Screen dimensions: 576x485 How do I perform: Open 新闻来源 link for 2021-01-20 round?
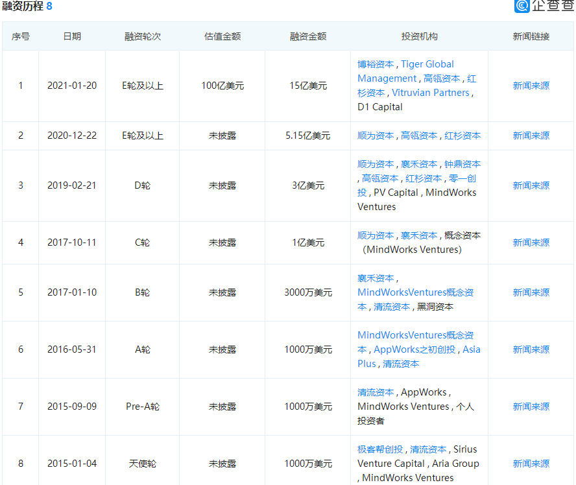click(x=531, y=86)
